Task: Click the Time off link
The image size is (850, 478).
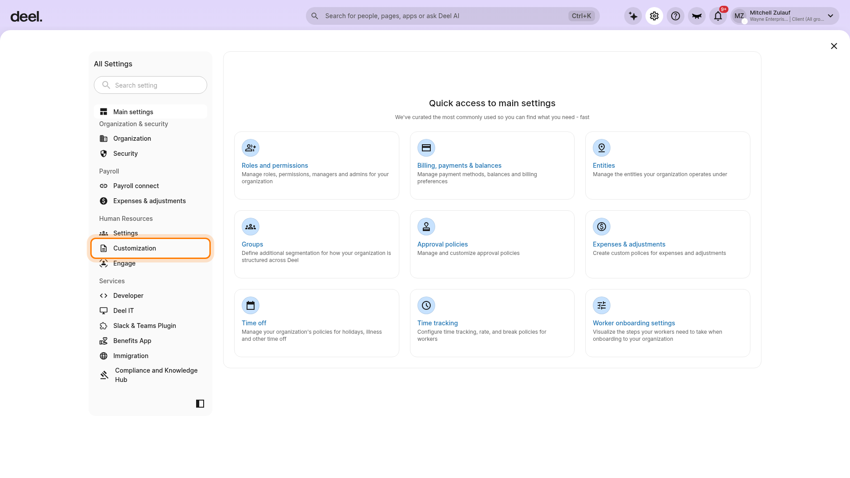Action: pyautogui.click(x=254, y=323)
